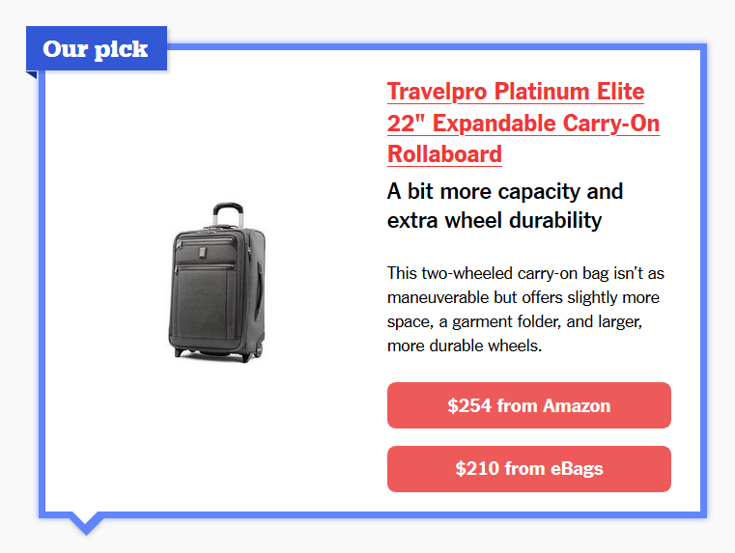Click the suitcase's top front zipper pocket
The height and width of the screenshot is (553, 735).
pos(205,249)
